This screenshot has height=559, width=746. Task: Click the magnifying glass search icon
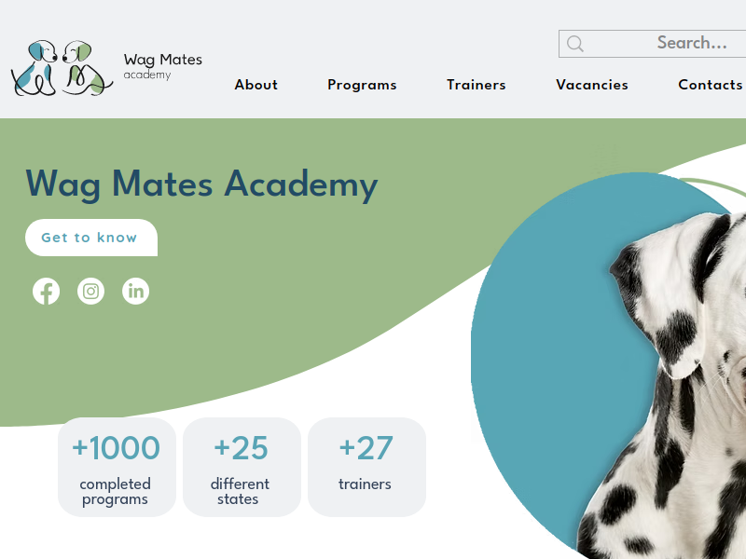(x=574, y=44)
